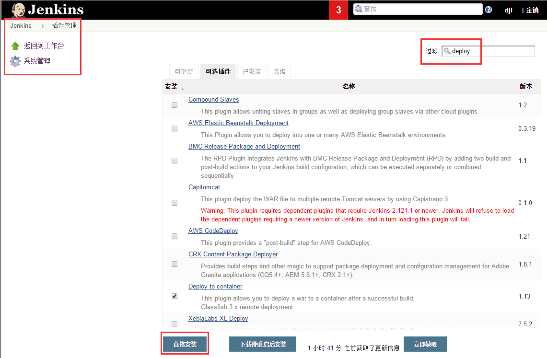The height and width of the screenshot is (358, 547).
Task: Click version 0.3.19 in the table
Action: [x=527, y=128]
